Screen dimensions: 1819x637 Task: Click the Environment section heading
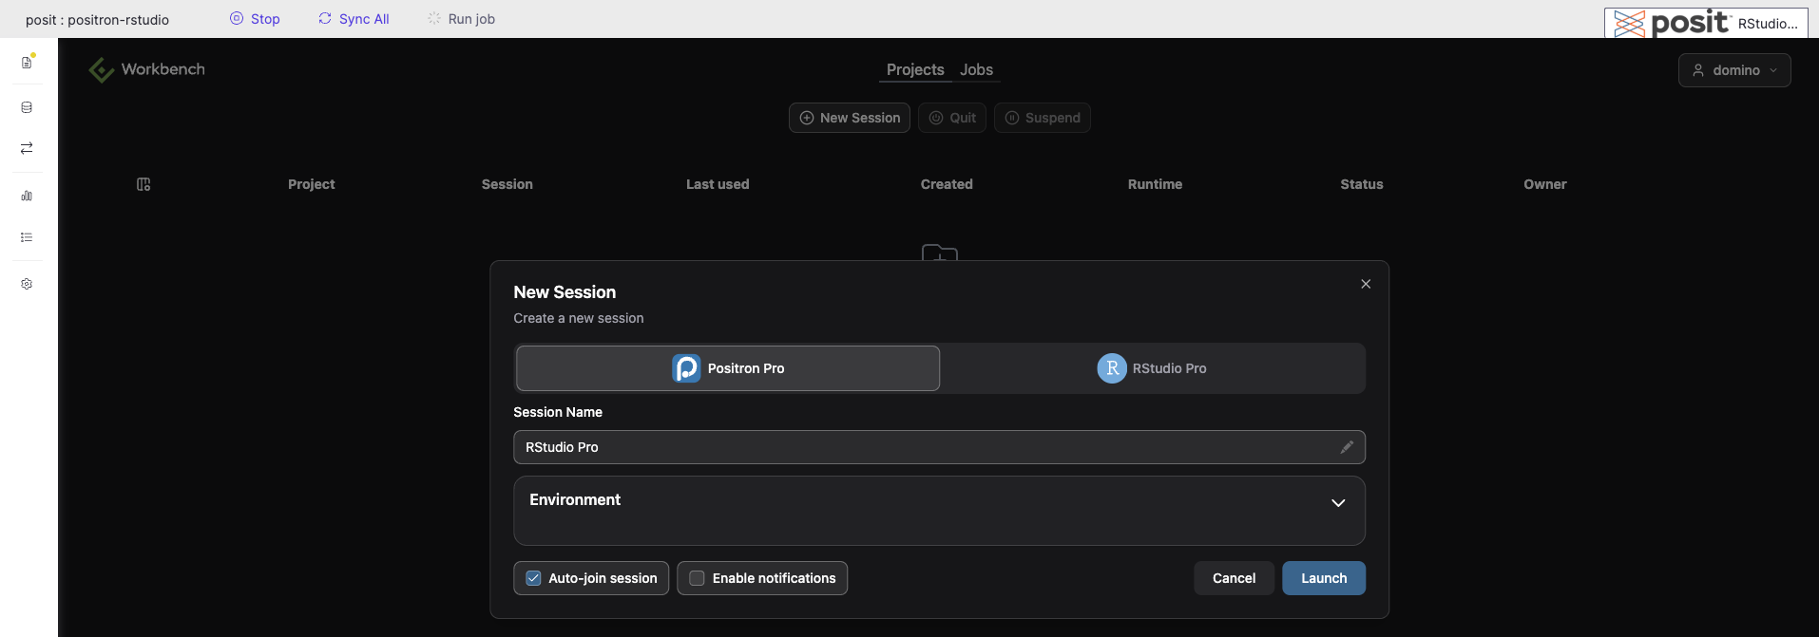tap(575, 500)
